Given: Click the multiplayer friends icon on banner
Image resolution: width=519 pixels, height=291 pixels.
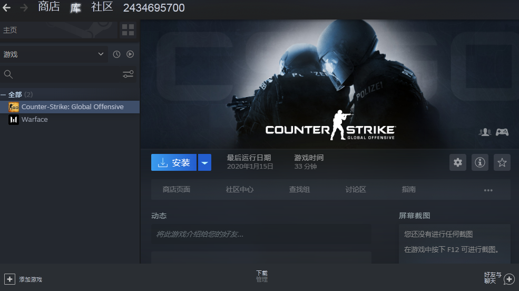Looking at the screenshot, I should point(485,132).
